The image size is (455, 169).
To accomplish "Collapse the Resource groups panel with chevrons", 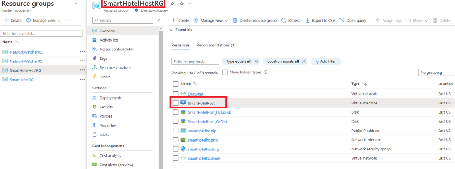I will (76, 4).
